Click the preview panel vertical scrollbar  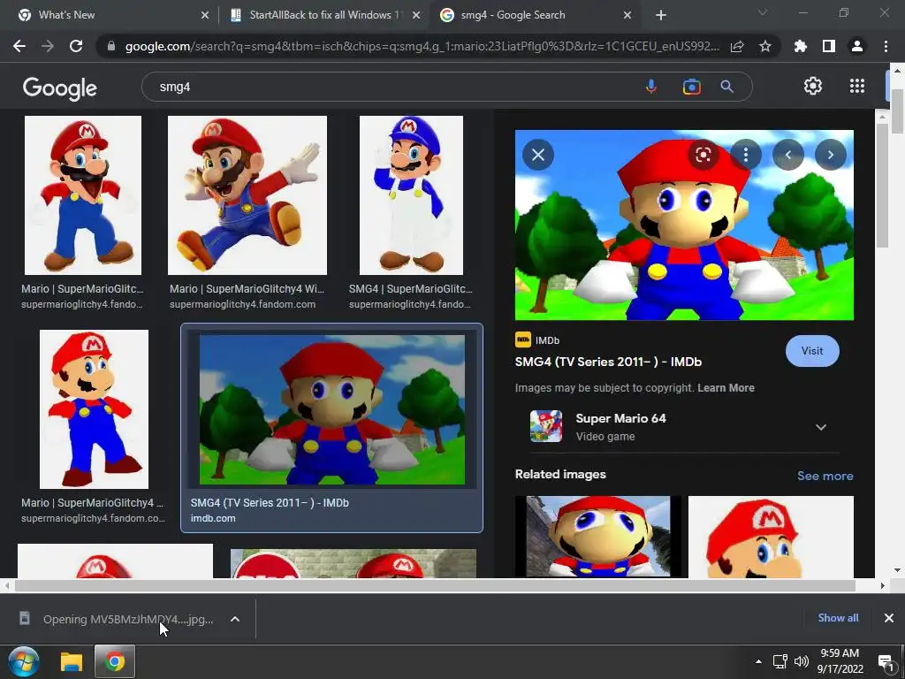(882, 185)
